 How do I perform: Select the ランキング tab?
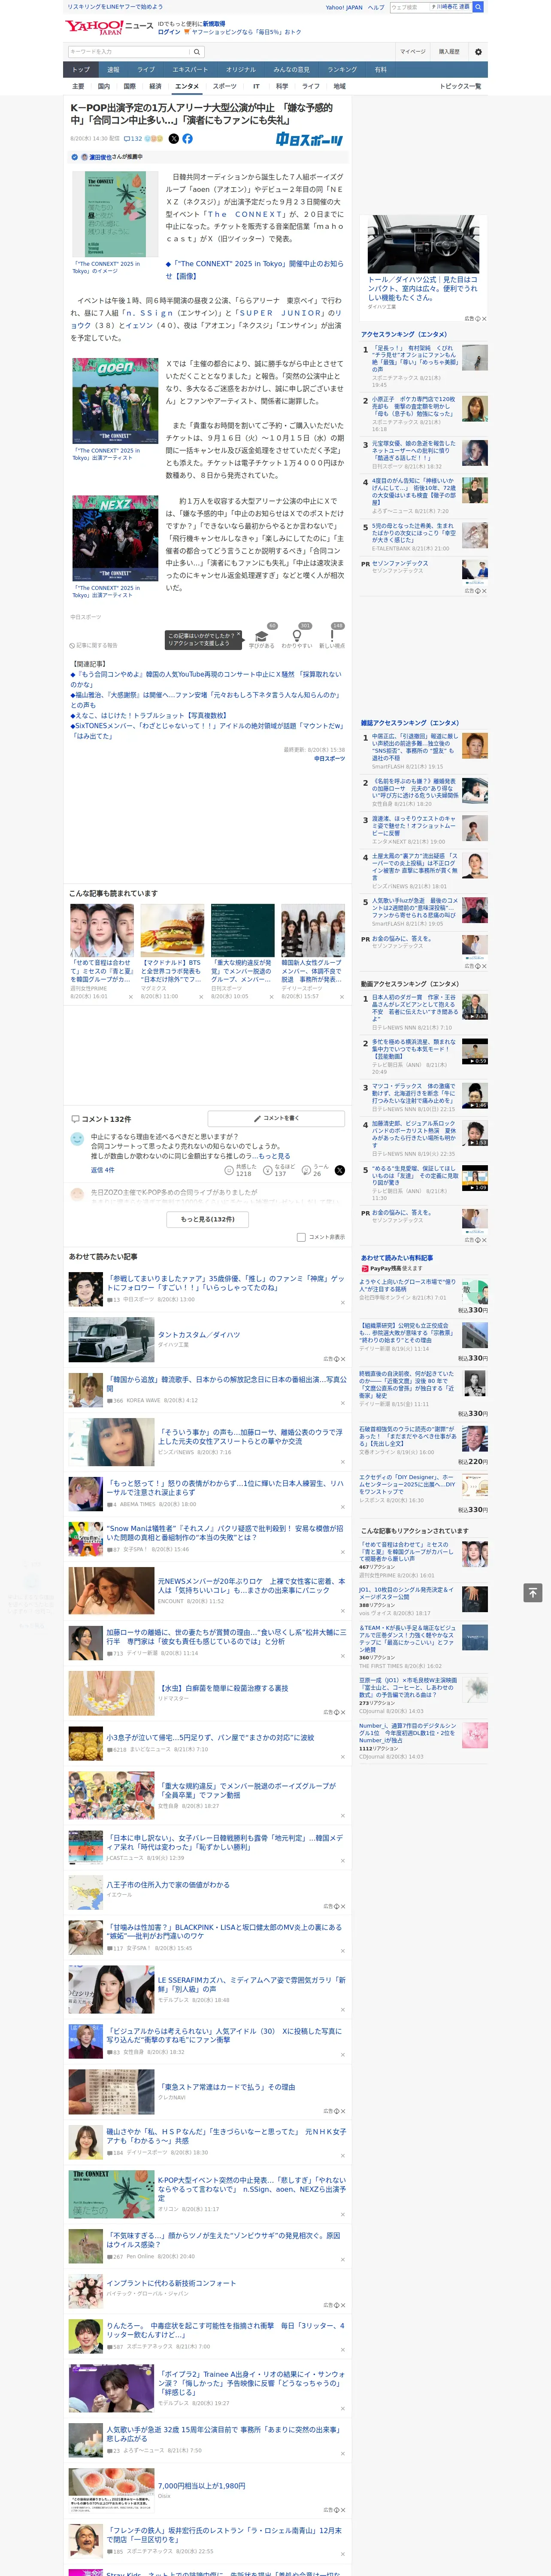click(x=342, y=70)
